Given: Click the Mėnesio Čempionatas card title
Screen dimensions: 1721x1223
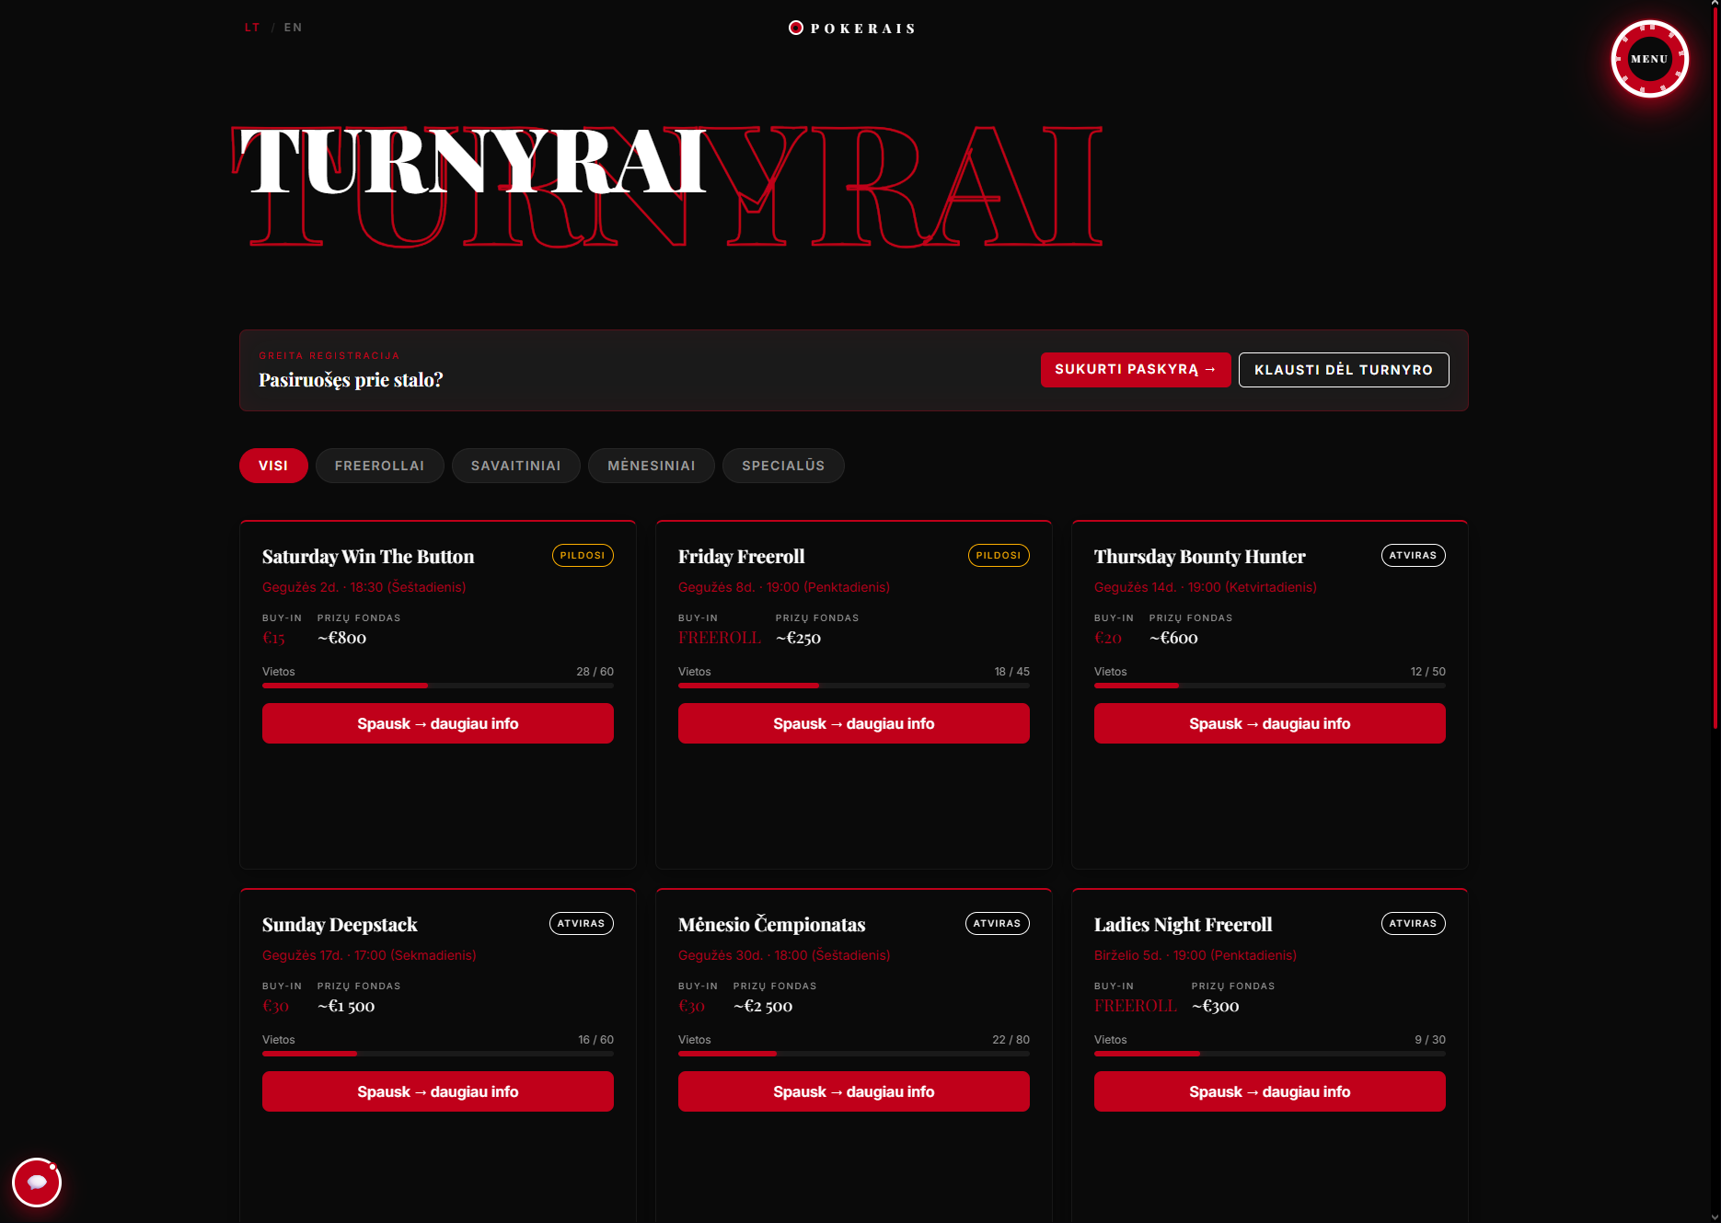Looking at the screenshot, I should coord(772,925).
